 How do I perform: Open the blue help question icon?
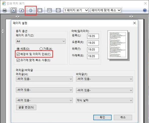145,10
